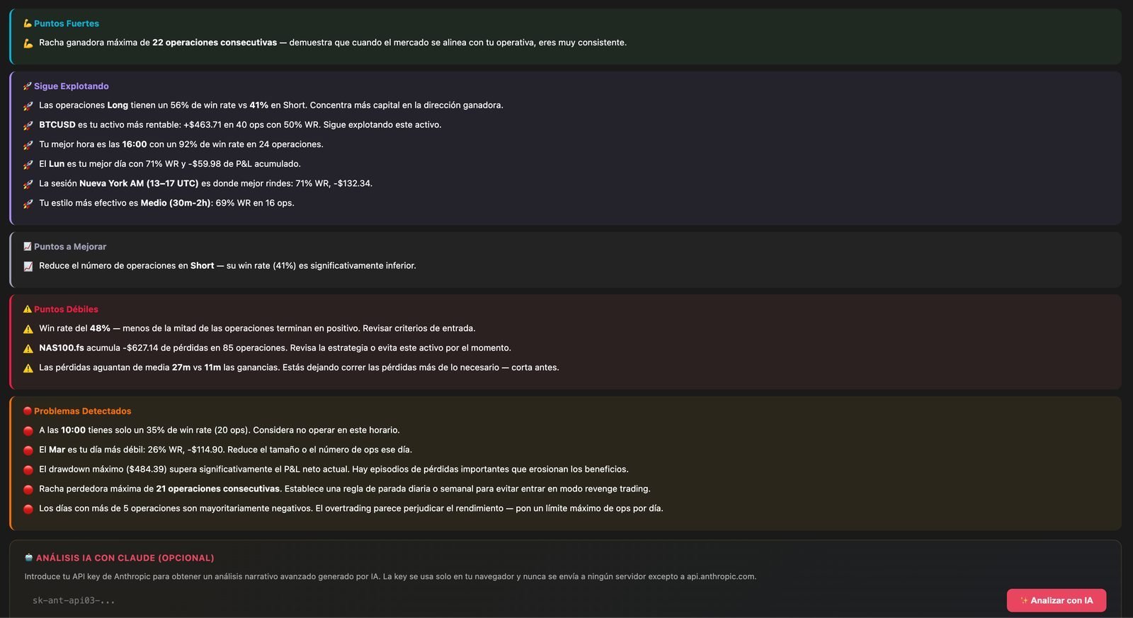This screenshot has width=1133, height=618.
Task: Click the 21 operaciones consecutivas losing streak text
Action: pos(218,489)
